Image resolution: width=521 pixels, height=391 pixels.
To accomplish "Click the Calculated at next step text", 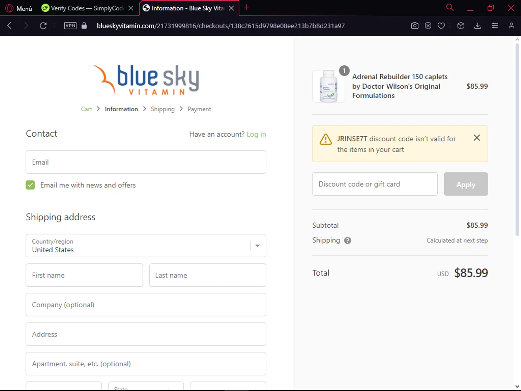I will (457, 241).
